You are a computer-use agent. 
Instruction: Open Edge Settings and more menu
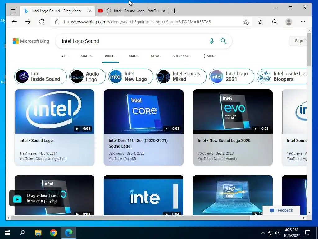pyautogui.click(x=303, y=22)
